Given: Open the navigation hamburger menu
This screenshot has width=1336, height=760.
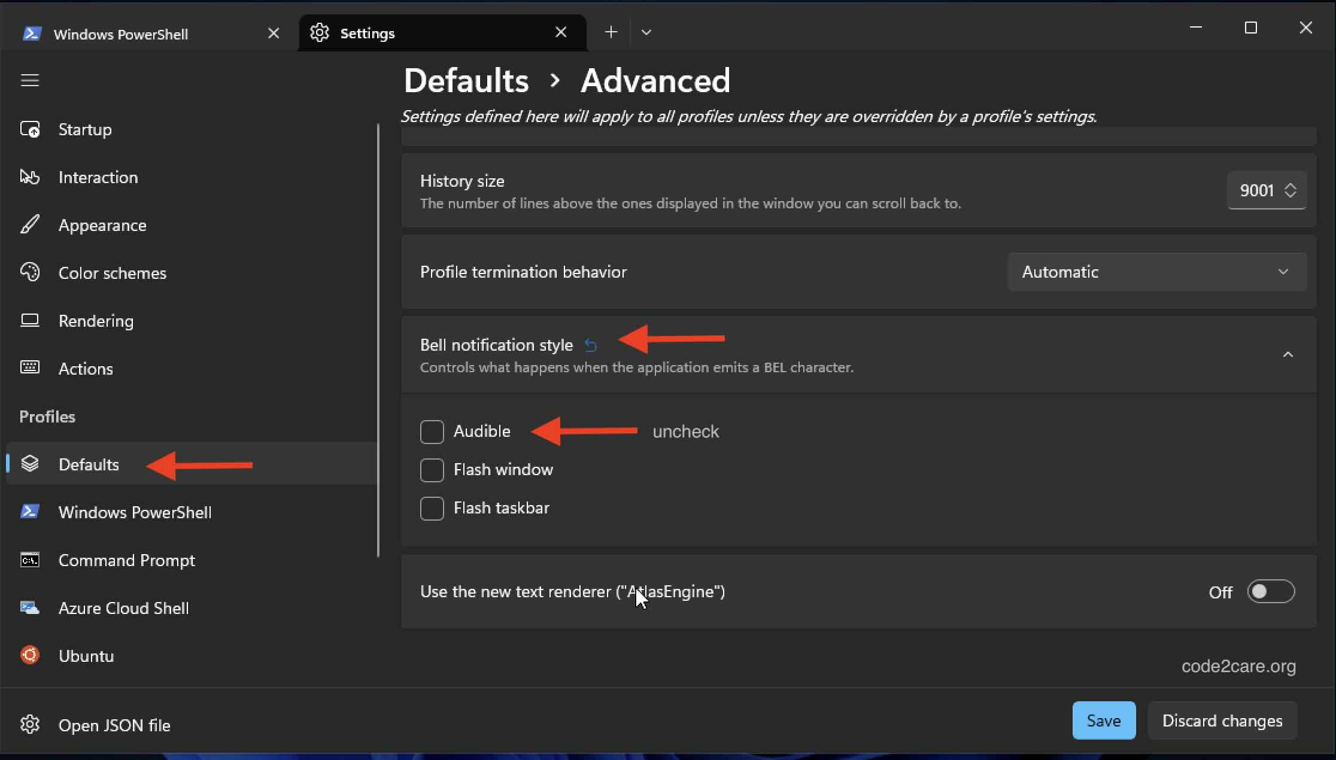Looking at the screenshot, I should point(30,80).
